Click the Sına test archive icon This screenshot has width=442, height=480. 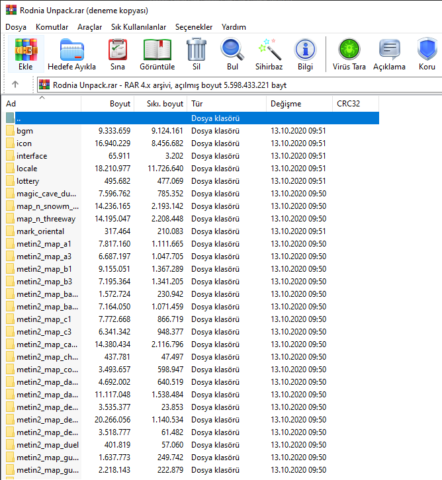coord(118,50)
